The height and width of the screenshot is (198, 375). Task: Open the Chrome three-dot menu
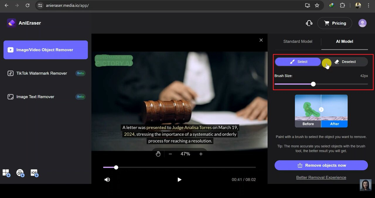pos(369,5)
